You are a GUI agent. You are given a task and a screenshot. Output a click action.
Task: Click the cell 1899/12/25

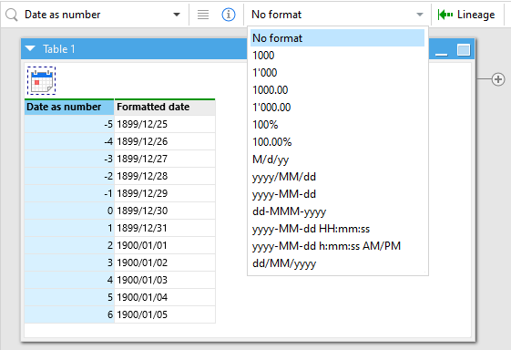click(x=165, y=124)
